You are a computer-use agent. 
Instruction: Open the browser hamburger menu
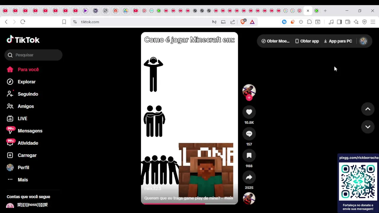tap(373, 22)
